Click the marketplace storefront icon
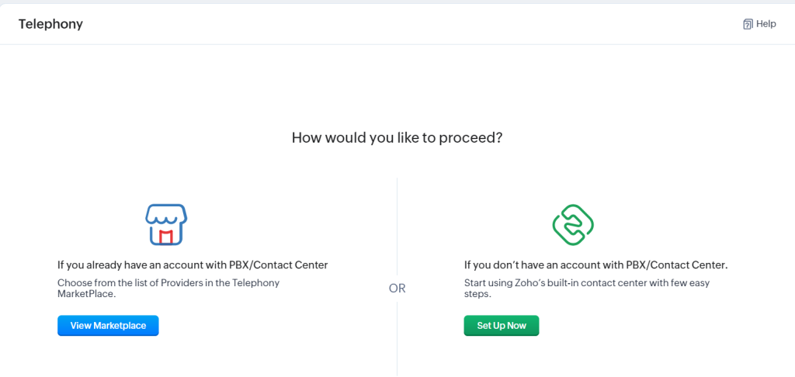 tap(166, 223)
